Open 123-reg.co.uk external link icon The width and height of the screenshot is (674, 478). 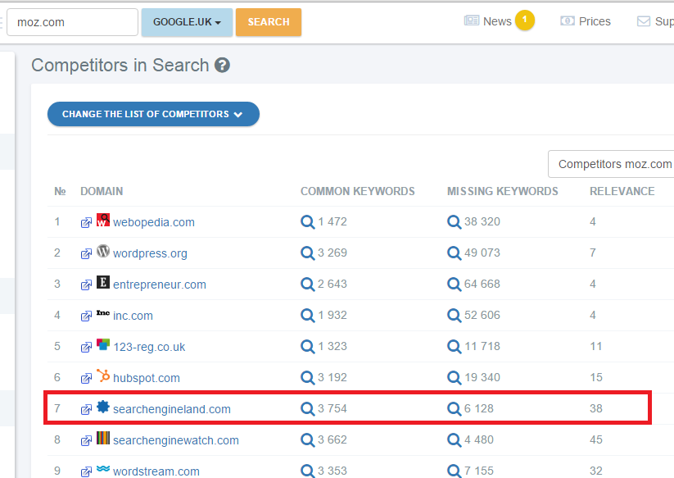coord(86,347)
